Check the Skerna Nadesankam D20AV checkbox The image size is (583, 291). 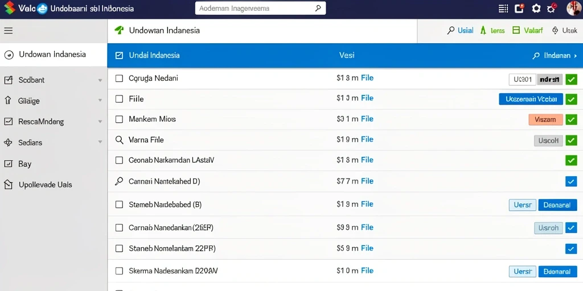pos(119,271)
